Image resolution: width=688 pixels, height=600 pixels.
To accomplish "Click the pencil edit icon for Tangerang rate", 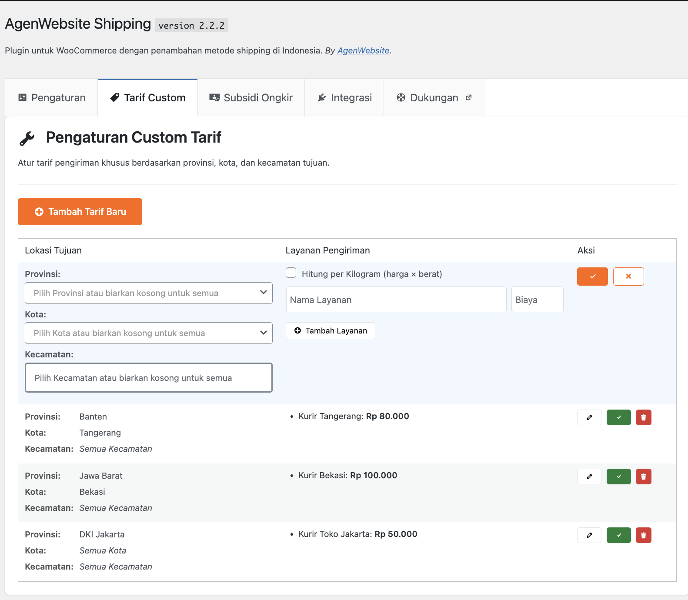I will (589, 417).
